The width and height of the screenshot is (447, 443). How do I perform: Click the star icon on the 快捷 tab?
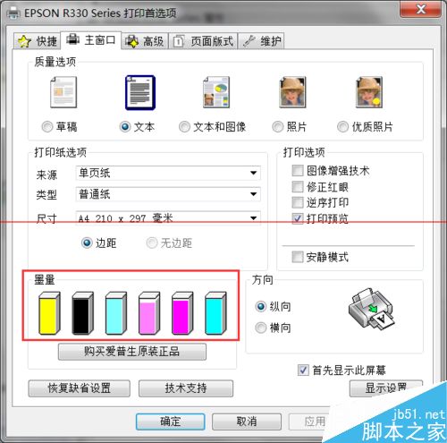click(24, 41)
